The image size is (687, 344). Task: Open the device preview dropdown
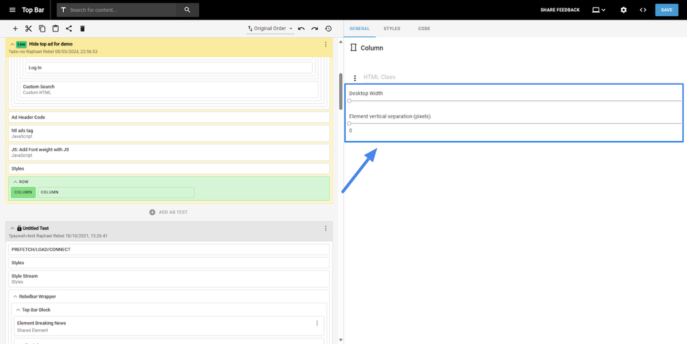tap(599, 10)
